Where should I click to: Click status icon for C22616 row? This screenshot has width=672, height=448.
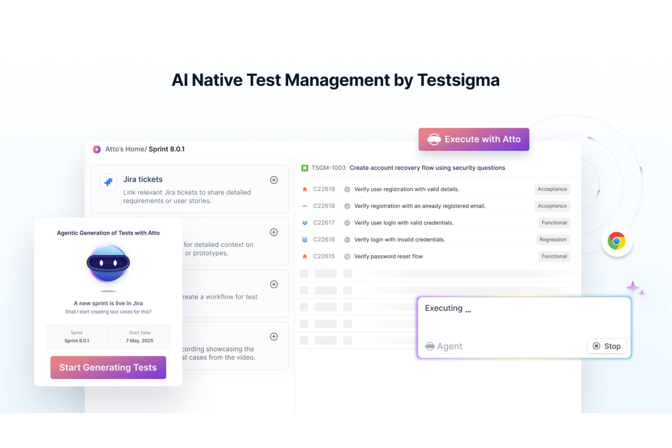click(x=347, y=240)
